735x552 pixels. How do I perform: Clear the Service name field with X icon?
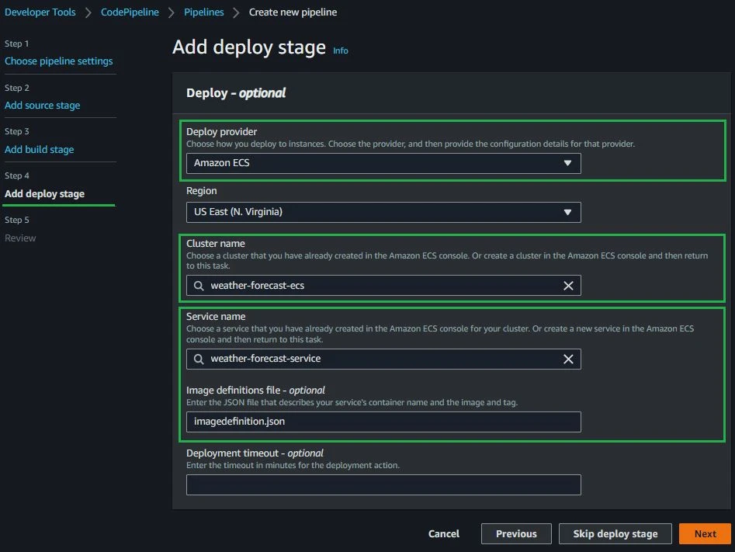click(x=568, y=359)
